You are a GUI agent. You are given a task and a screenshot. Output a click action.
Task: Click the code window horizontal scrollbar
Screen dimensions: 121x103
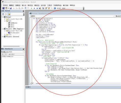coord(53,83)
